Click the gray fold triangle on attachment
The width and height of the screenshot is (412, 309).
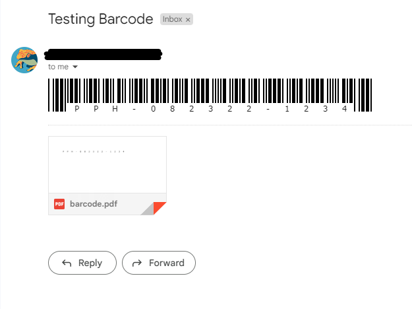point(148,209)
